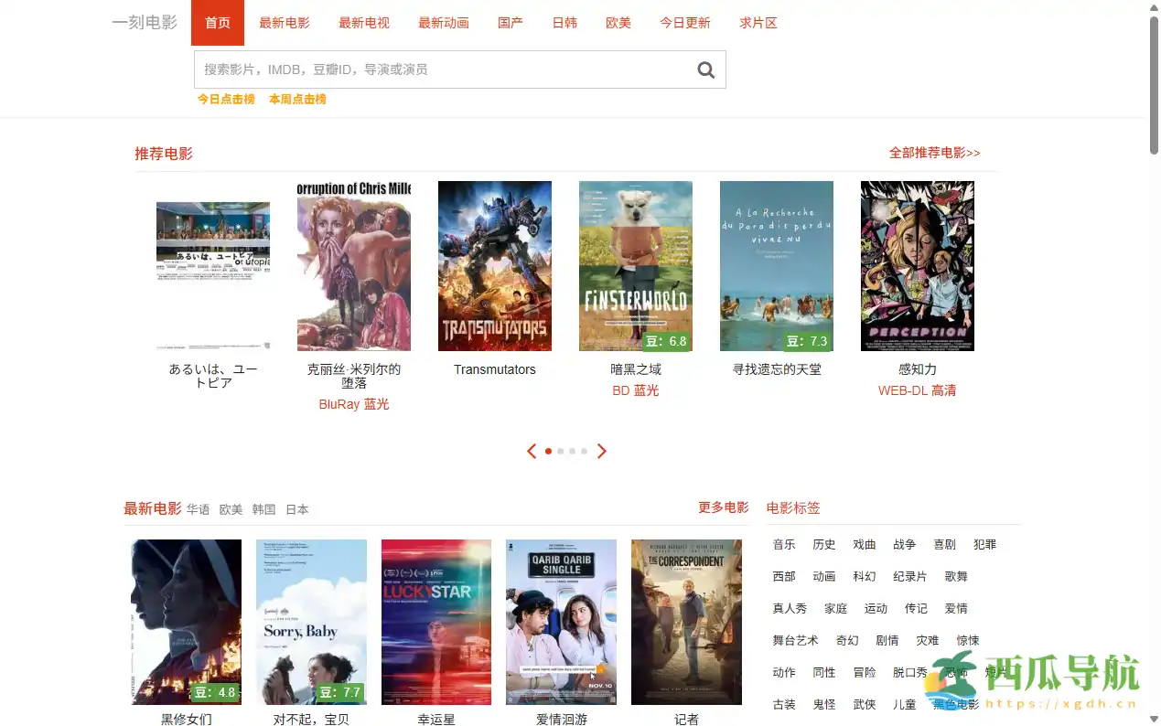
Task: Click the movie search input field
Action: 439,69
